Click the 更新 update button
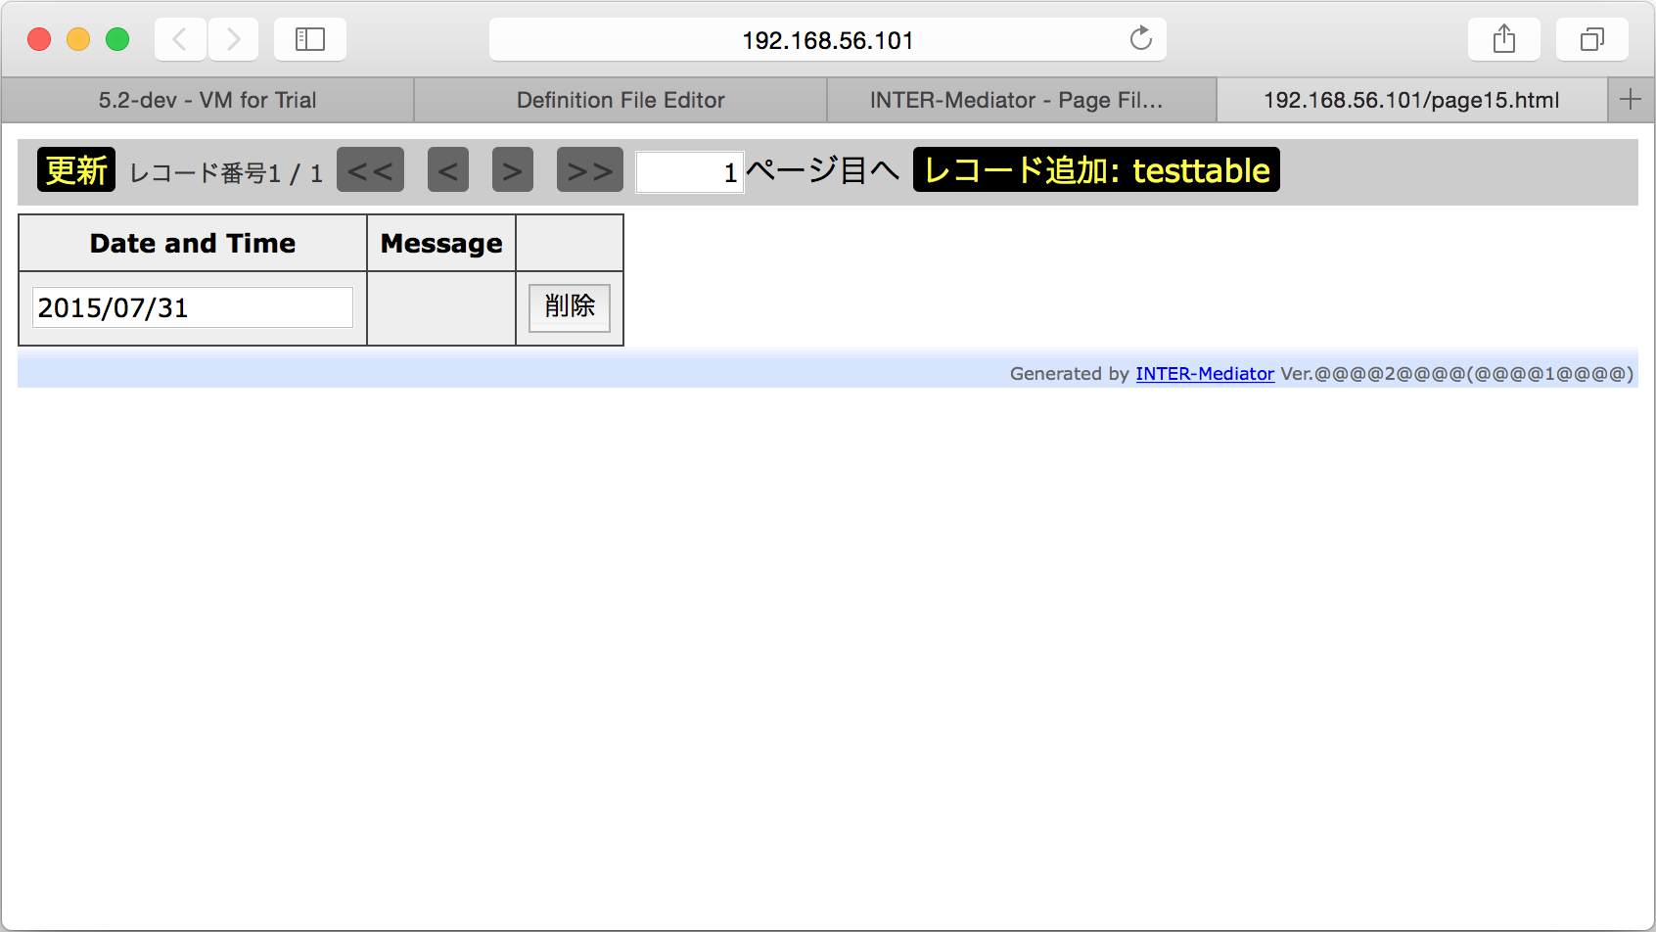Image resolution: width=1656 pixels, height=932 pixels. (76, 169)
